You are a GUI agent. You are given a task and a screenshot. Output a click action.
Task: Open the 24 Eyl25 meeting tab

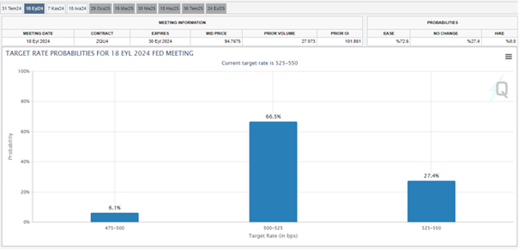click(x=215, y=9)
